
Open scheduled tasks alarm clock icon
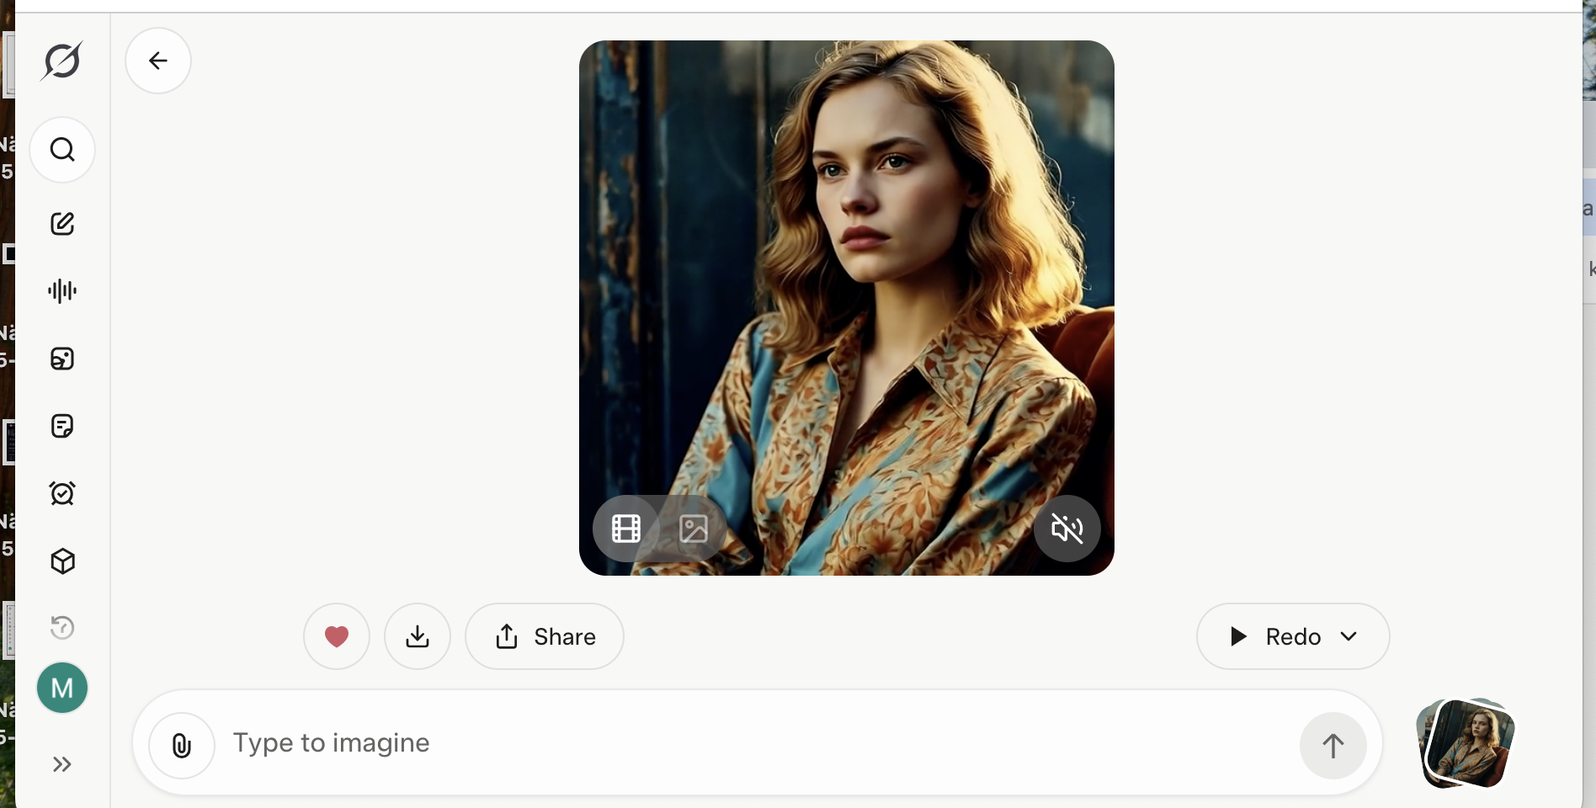pos(62,493)
